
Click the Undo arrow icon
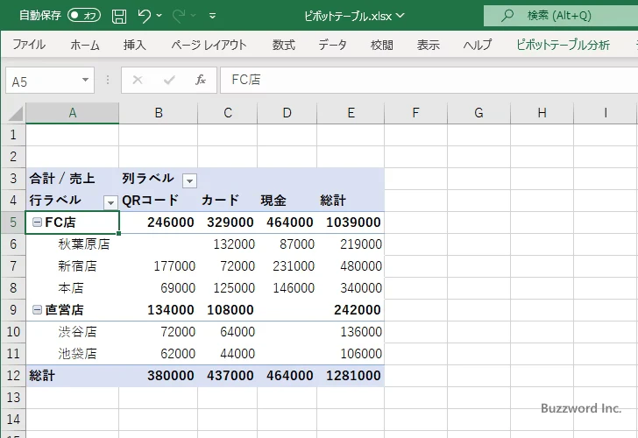point(144,16)
